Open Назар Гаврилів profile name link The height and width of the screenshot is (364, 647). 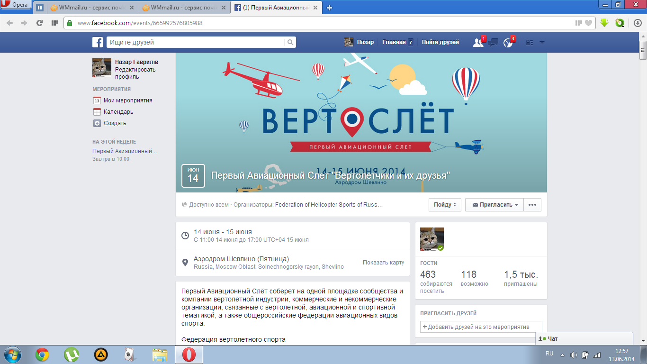(x=136, y=62)
